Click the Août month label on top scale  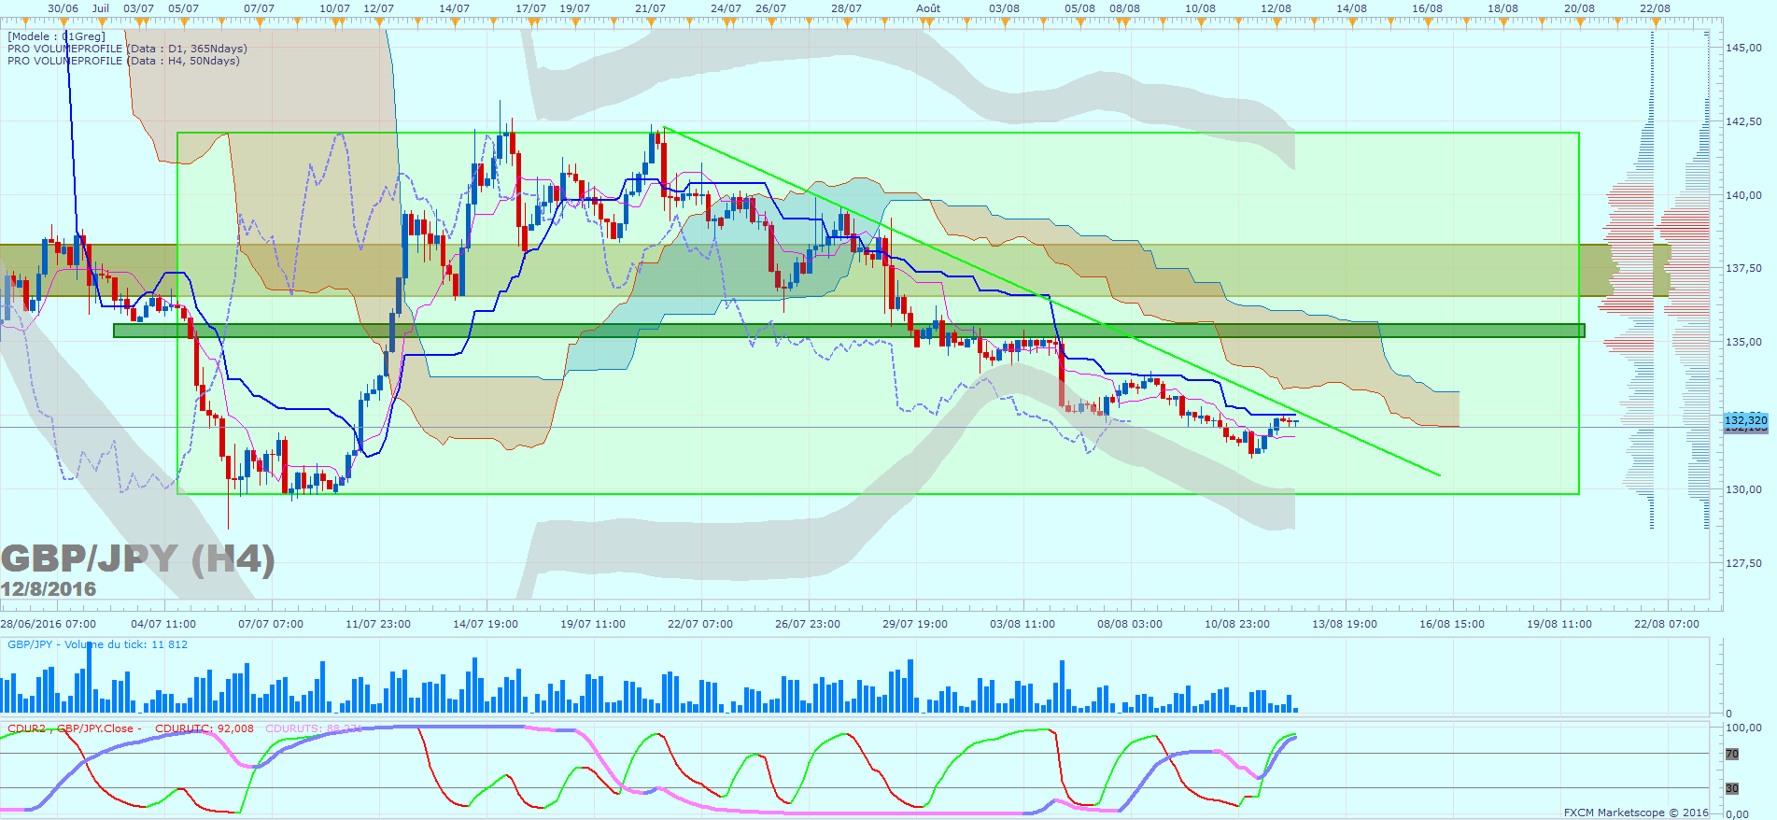pyautogui.click(x=928, y=8)
